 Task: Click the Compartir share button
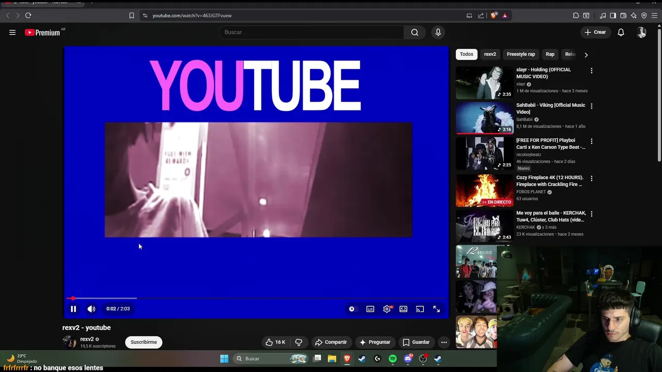[x=331, y=342]
